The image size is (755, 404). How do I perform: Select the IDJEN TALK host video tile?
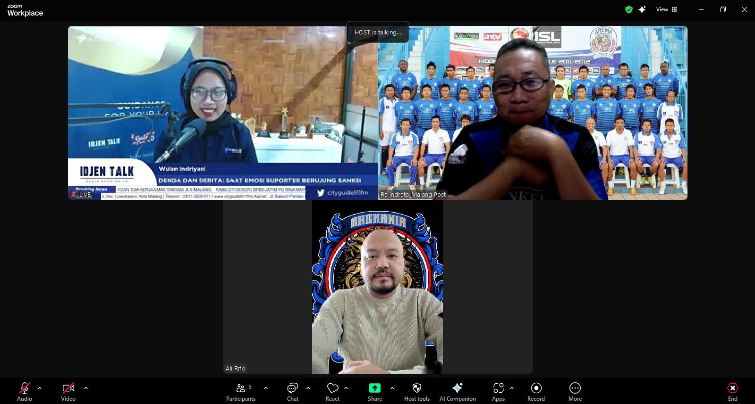point(223,113)
